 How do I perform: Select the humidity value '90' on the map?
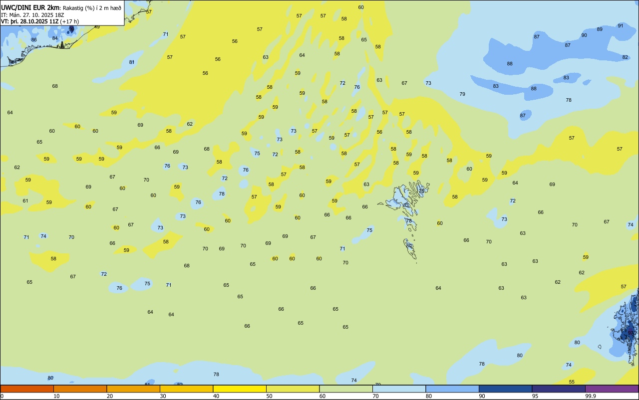tap(584, 35)
